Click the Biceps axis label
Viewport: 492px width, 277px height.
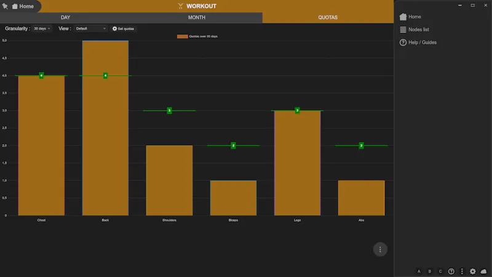tap(234, 220)
